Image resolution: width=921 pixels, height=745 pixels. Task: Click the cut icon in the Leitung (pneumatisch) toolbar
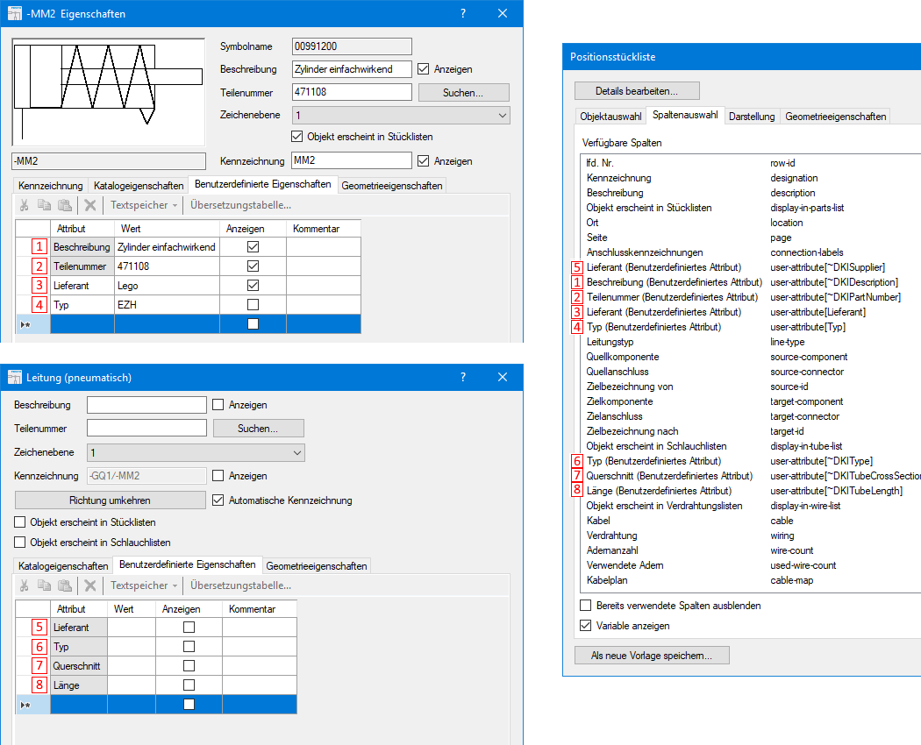[x=25, y=585]
